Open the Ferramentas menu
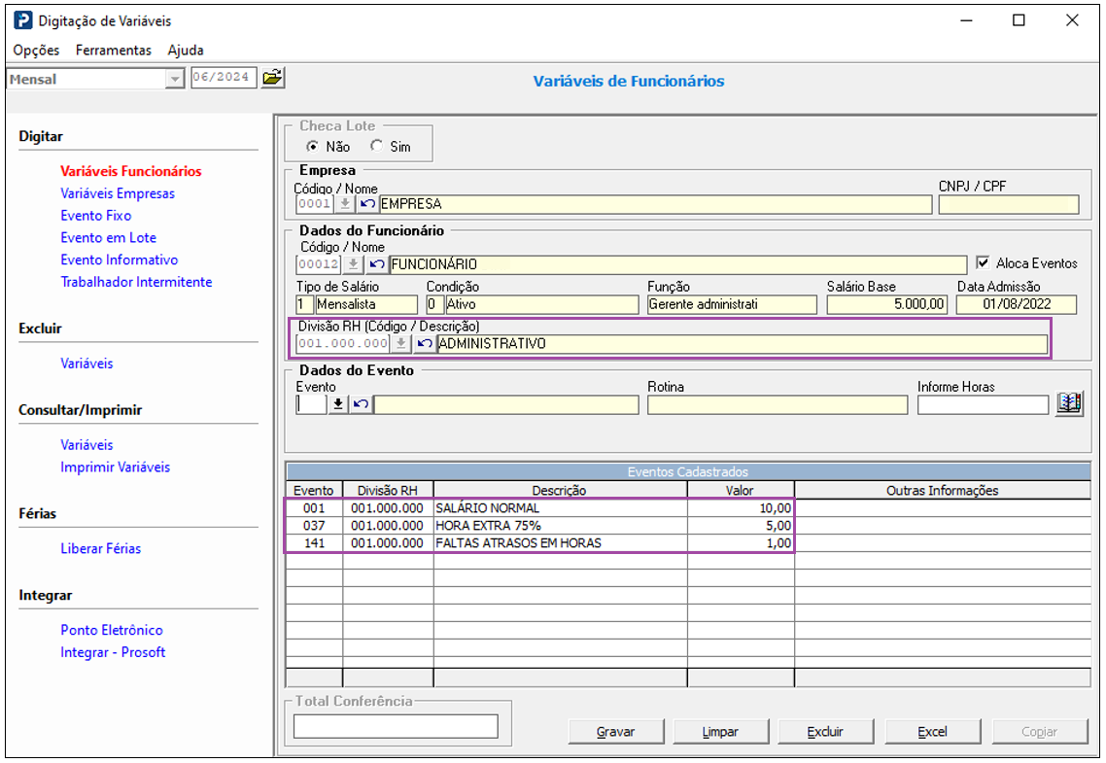 coord(114,51)
